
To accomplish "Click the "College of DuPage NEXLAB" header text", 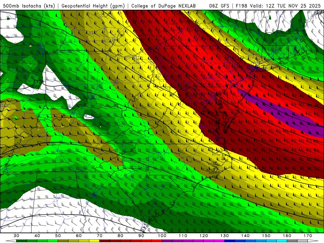I will pyautogui.click(x=164, y=6).
